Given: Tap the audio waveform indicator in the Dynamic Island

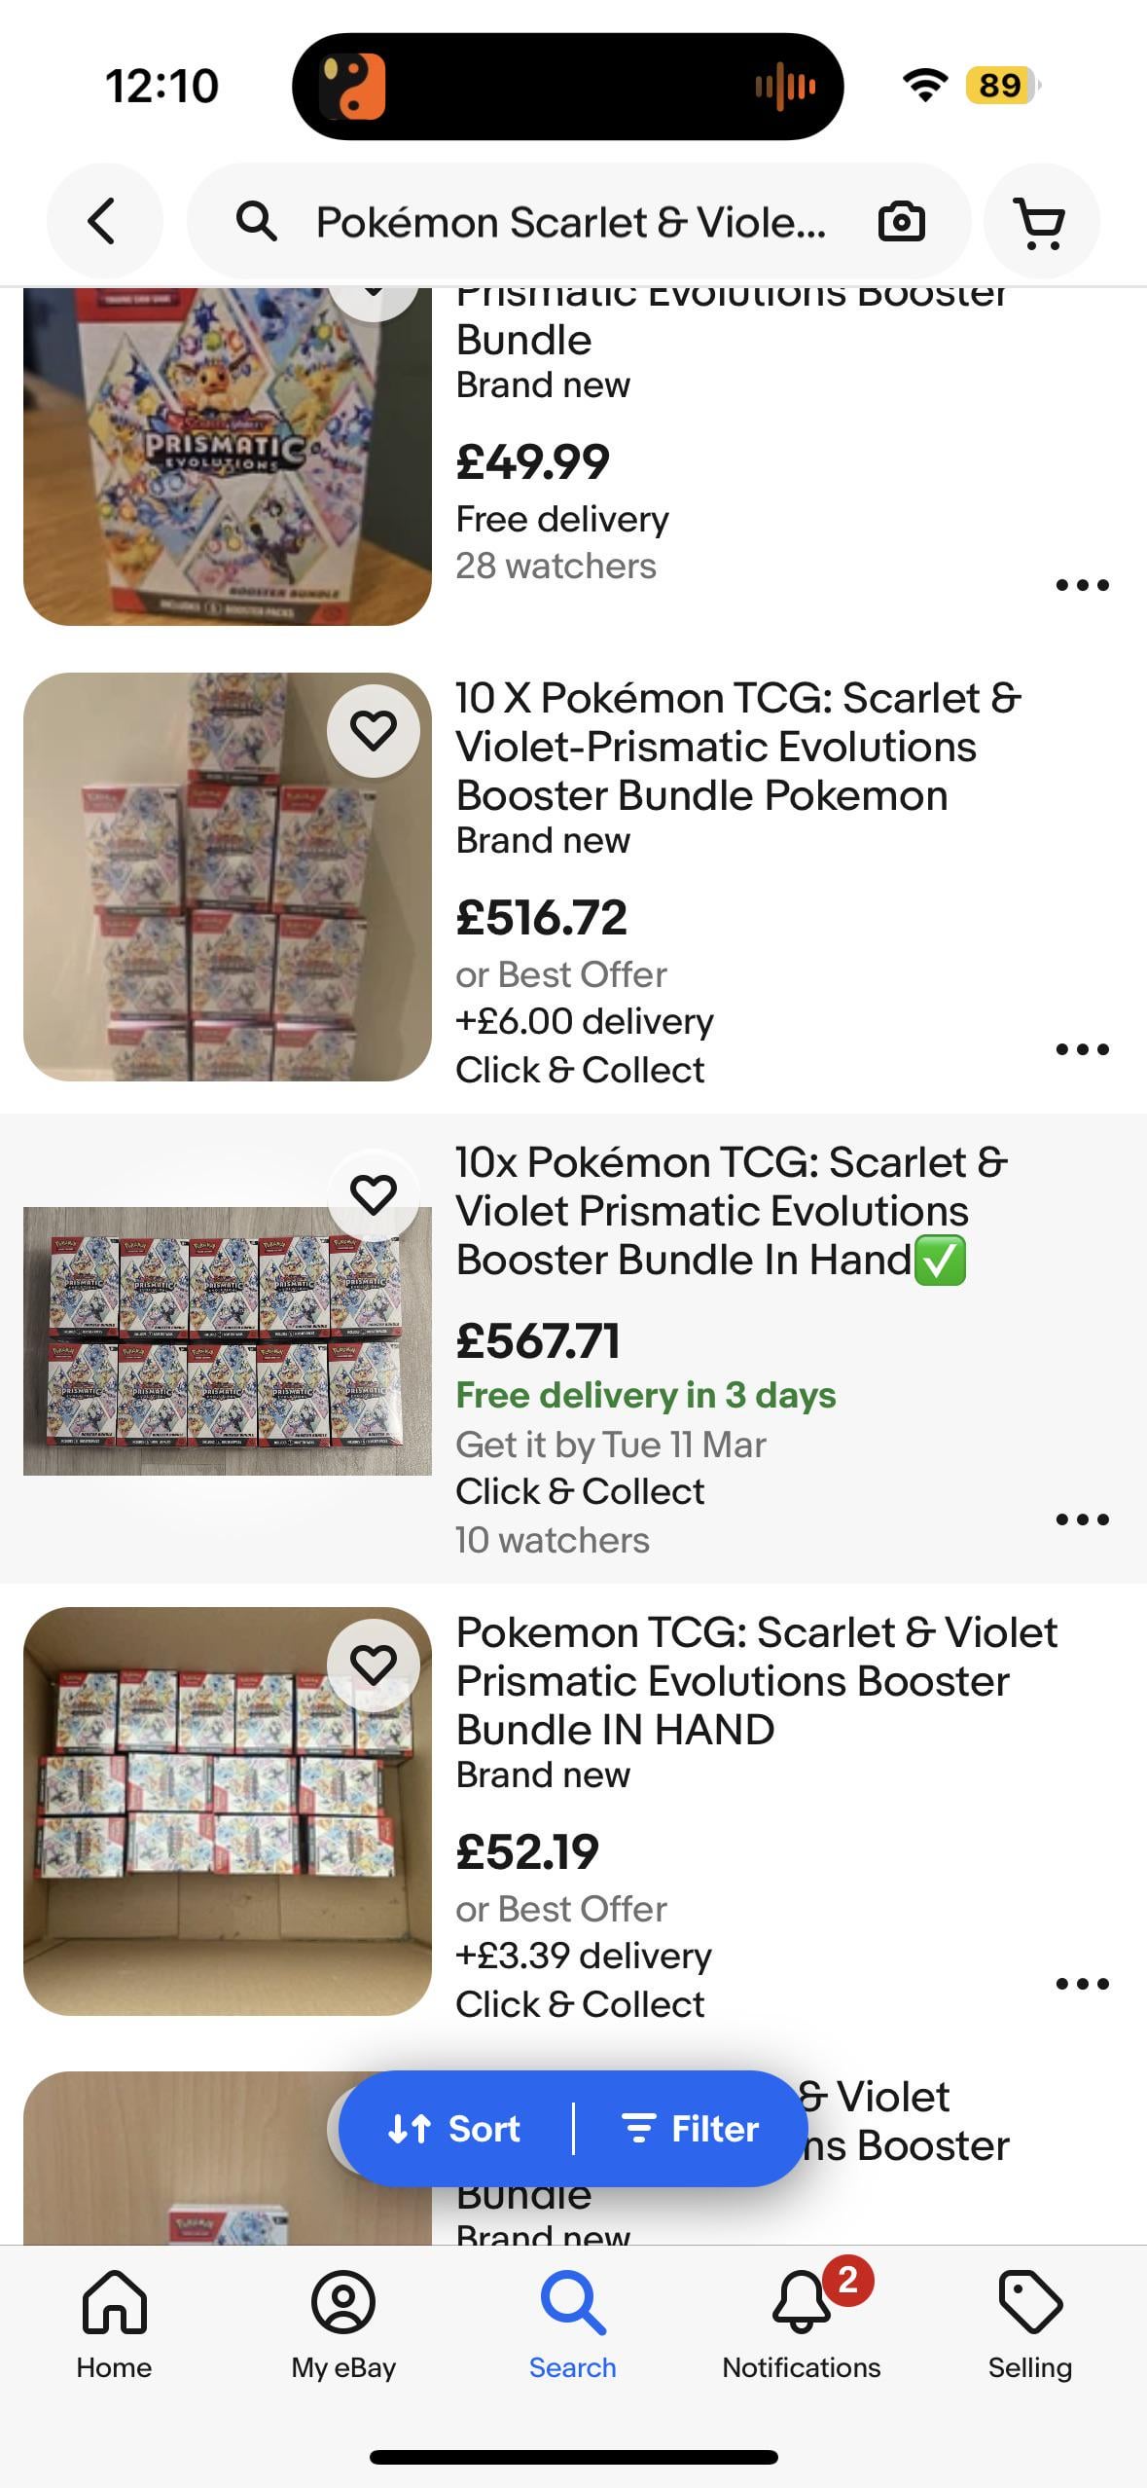Looking at the screenshot, I should (x=785, y=87).
